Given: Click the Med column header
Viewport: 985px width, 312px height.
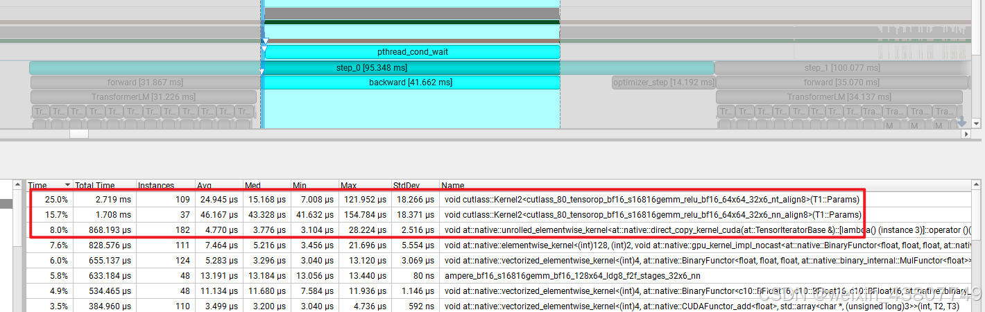Looking at the screenshot, I should click(x=266, y=185).
